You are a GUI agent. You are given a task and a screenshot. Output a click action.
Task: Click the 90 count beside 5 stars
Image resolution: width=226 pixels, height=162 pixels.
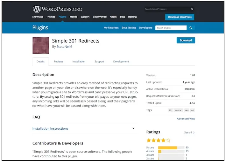(x=187, y=147)
